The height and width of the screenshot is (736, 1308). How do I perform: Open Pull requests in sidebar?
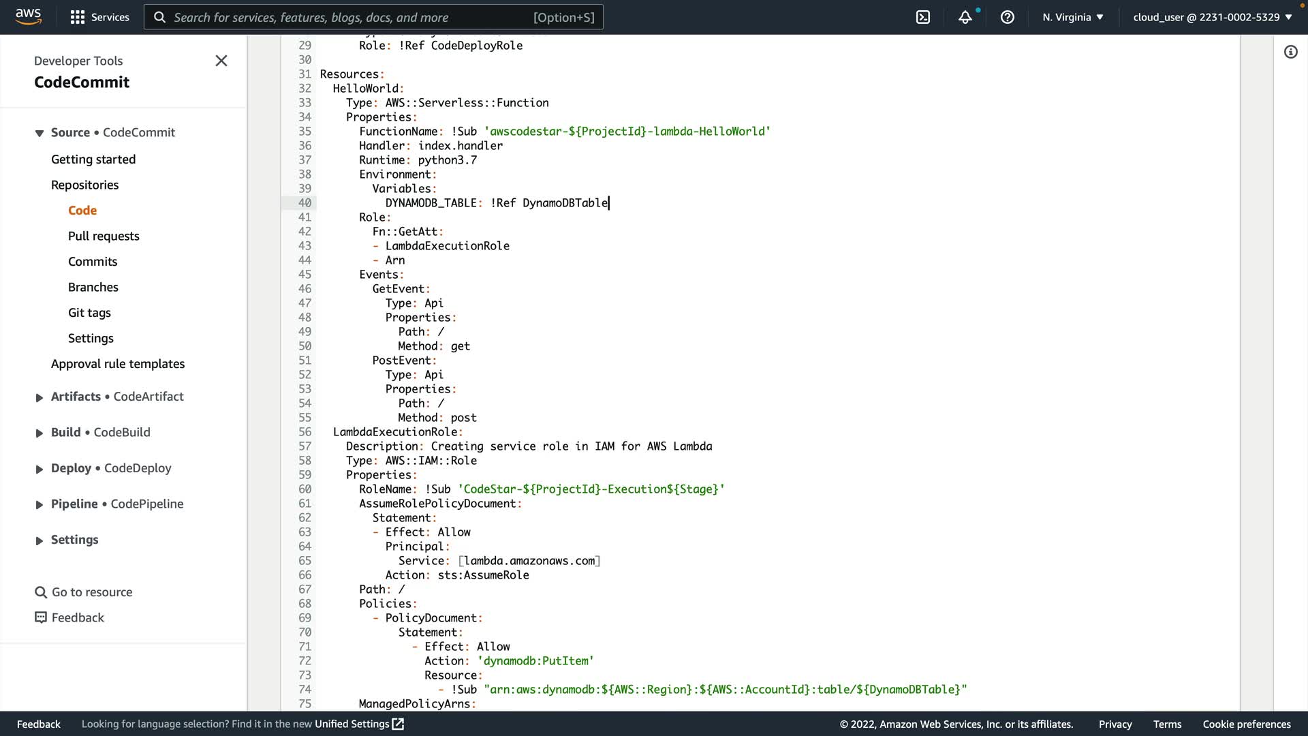[104, 236]
